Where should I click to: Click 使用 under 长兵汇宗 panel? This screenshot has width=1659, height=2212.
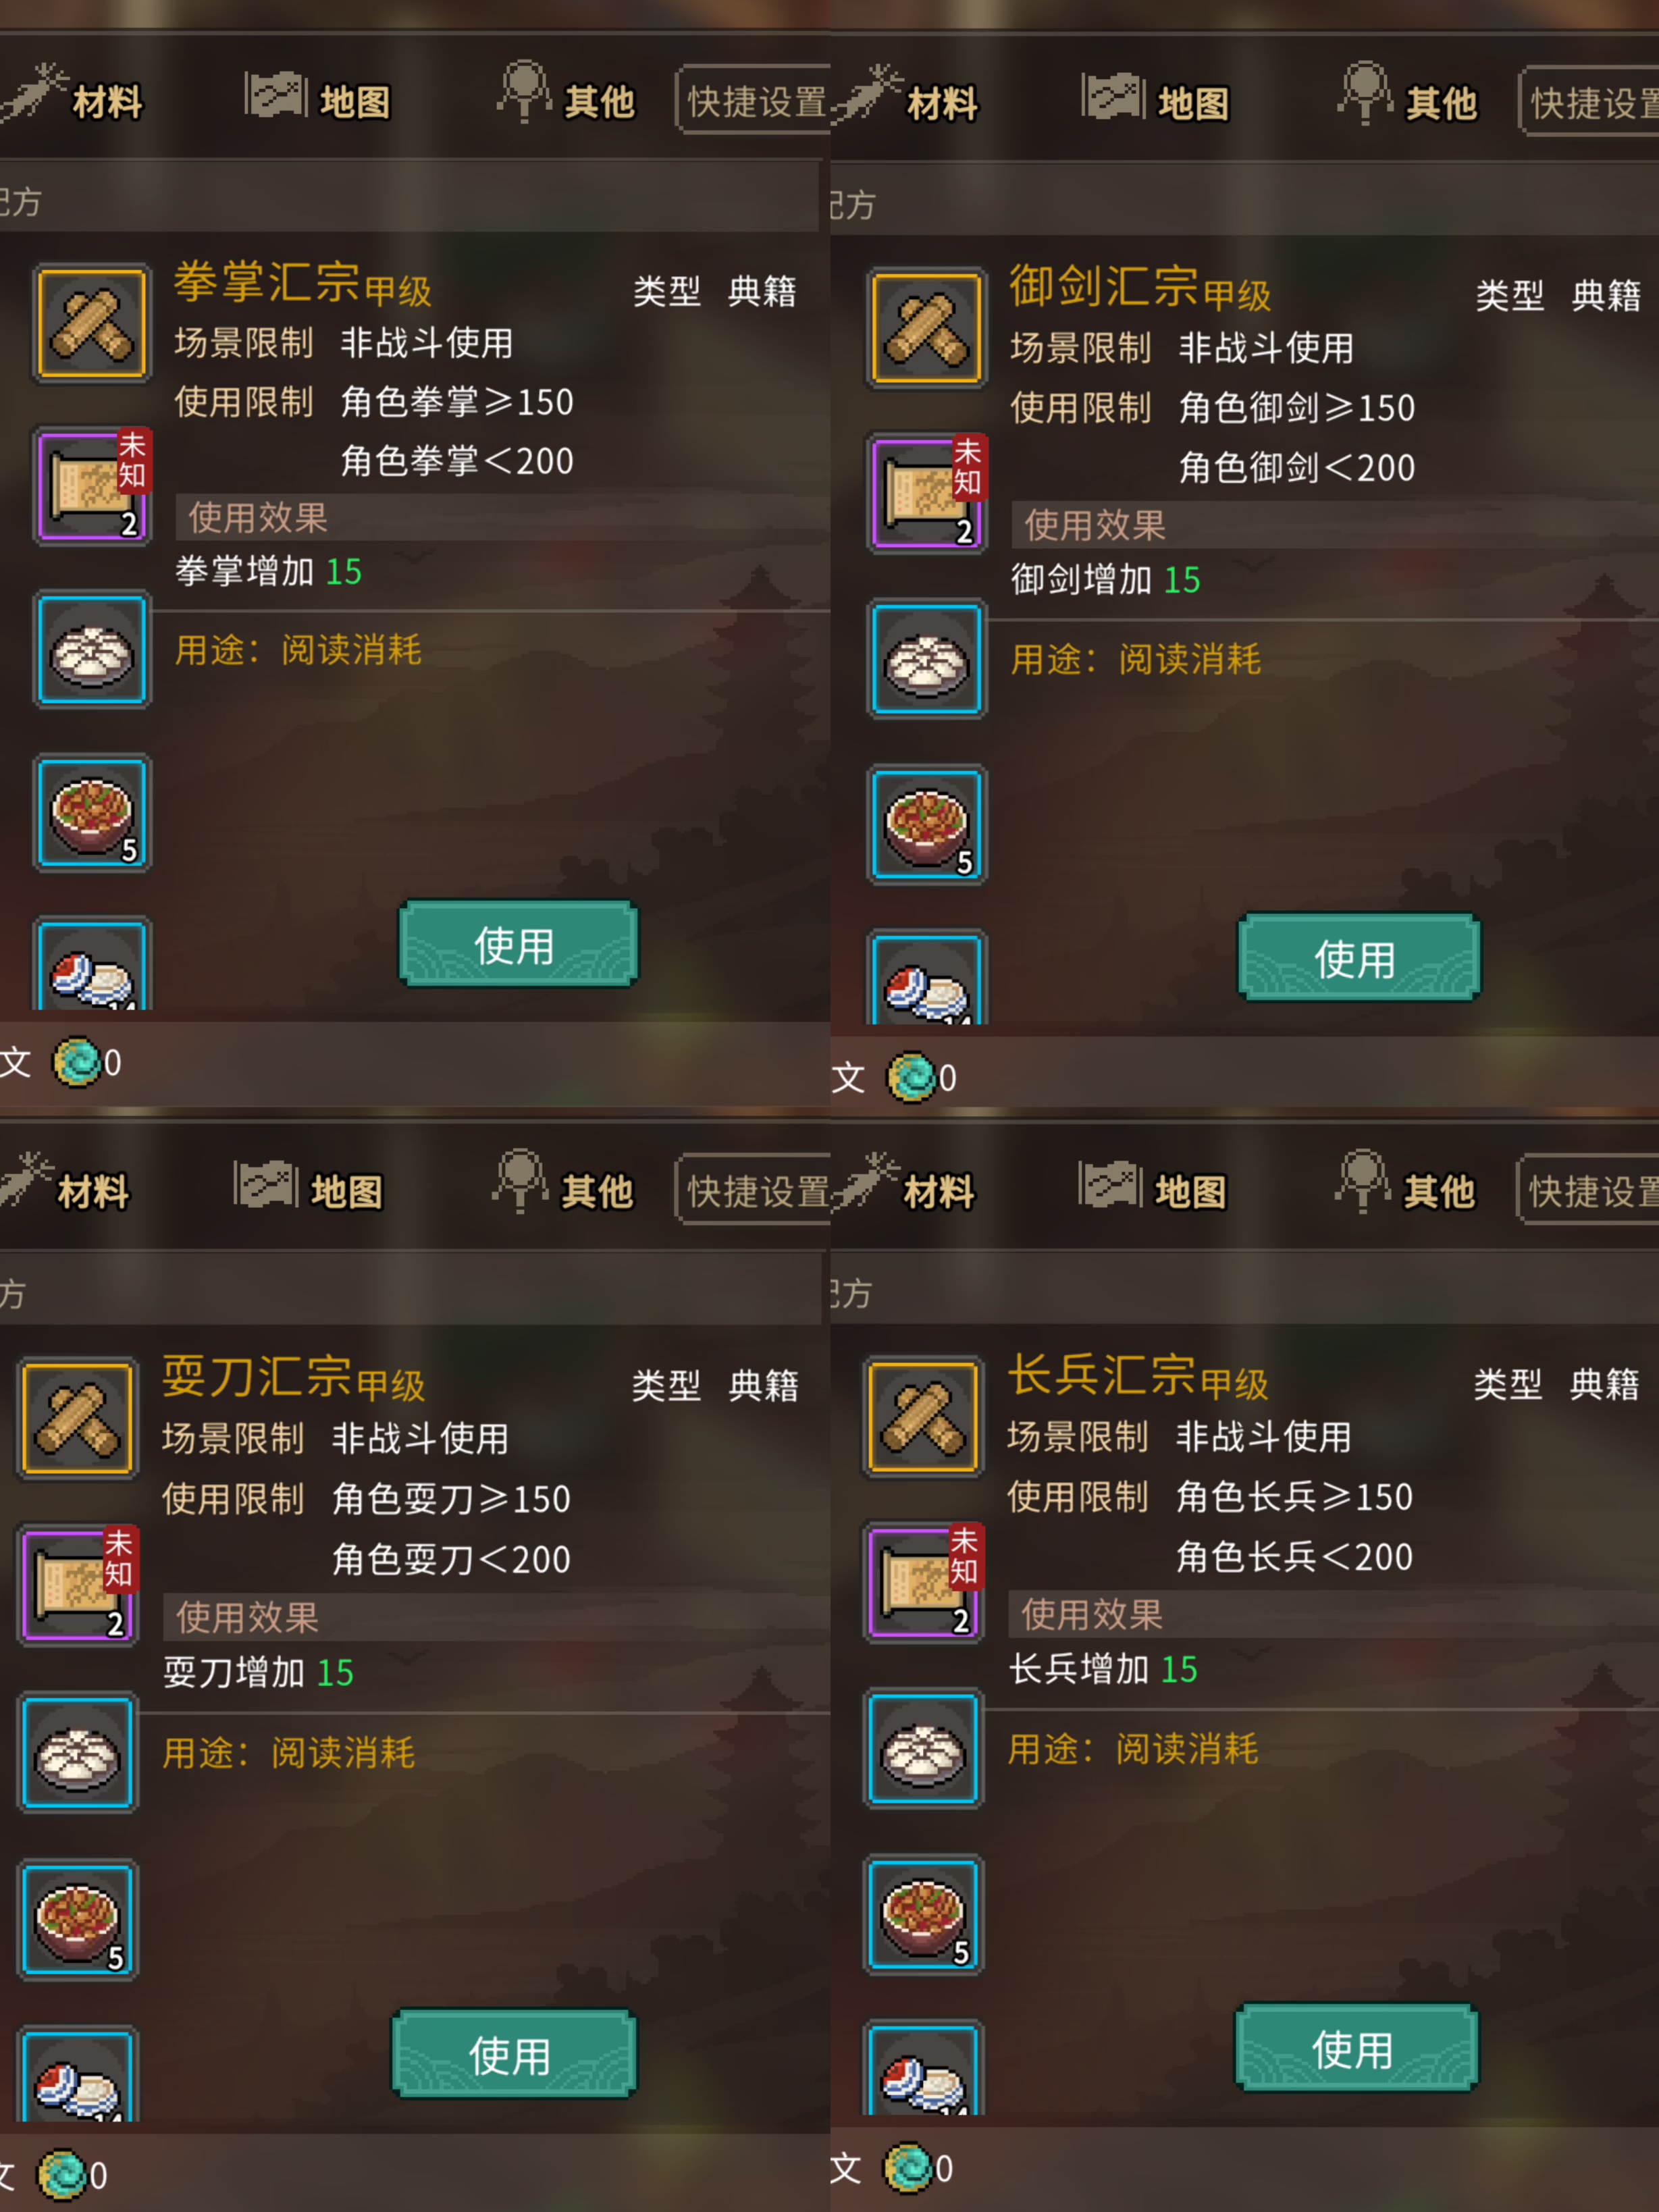coord(1356,2048)
